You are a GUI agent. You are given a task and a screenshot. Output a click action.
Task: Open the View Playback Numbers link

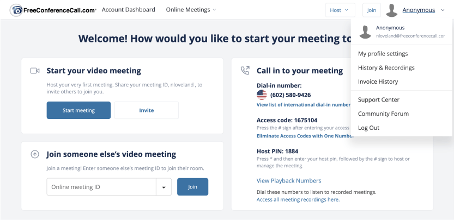pos(289,181)
